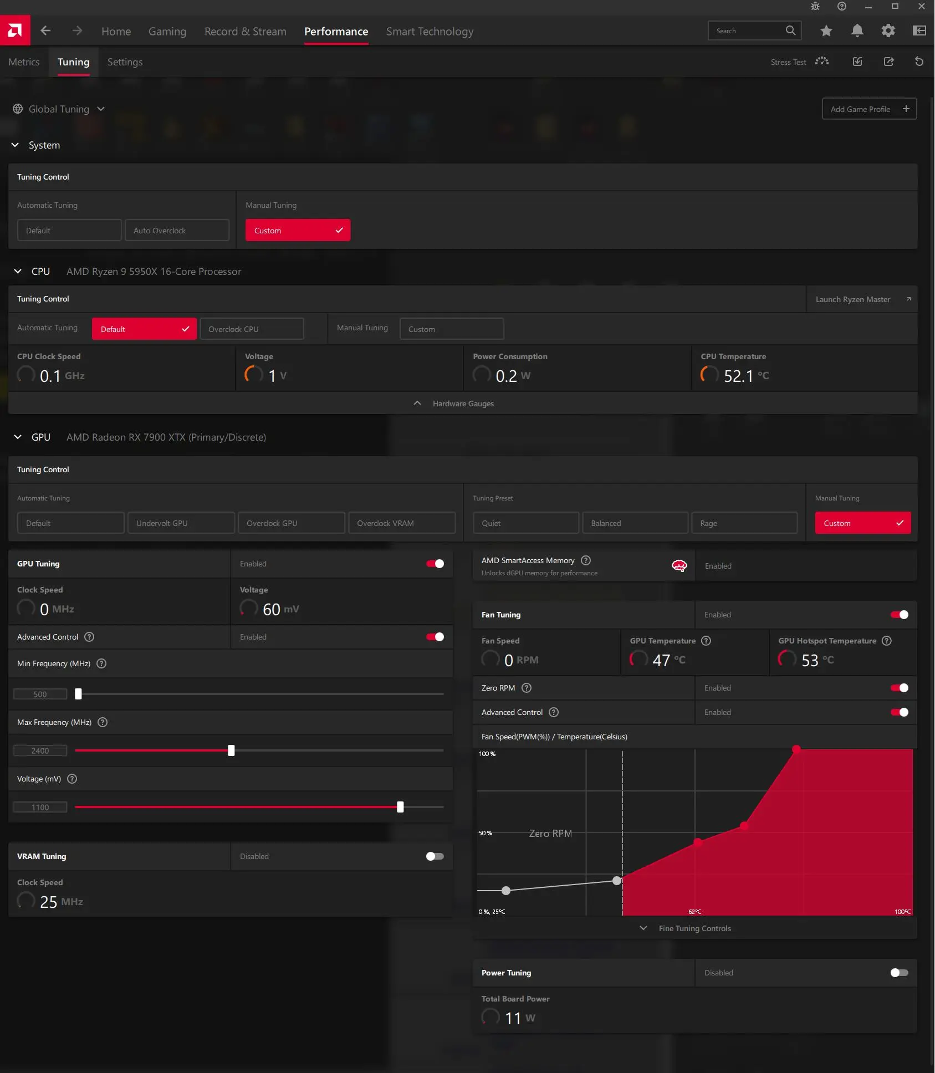Enable the VRAM Tuning toggle
Image resolution: width=935 pixels, height=1073 pixels.
(435, 856)
